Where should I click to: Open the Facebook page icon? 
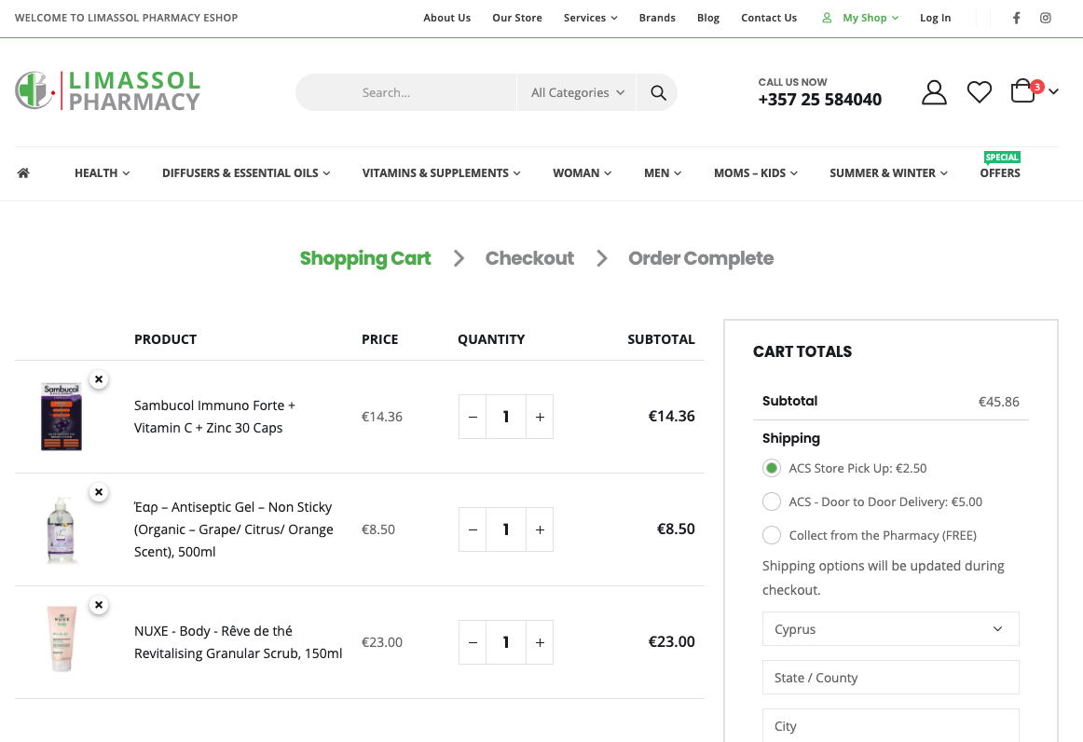pos(1016,18)
